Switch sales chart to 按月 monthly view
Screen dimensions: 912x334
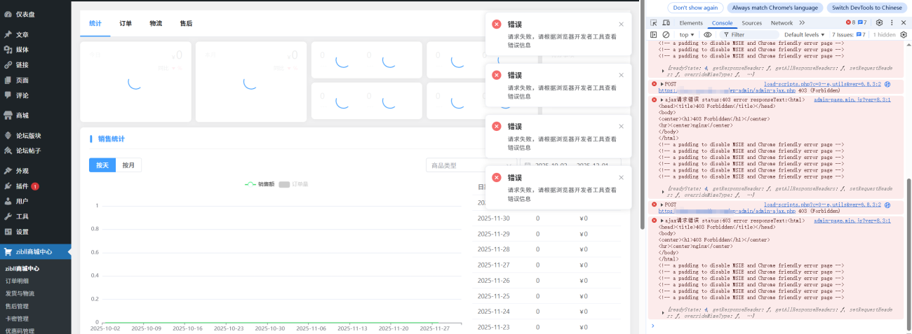point(128,165)
